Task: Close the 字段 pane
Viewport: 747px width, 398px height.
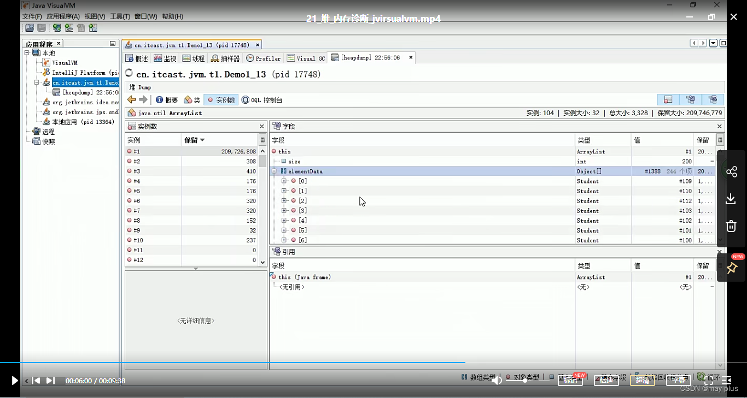Action: pyautogui.click(x=719, y=126)
